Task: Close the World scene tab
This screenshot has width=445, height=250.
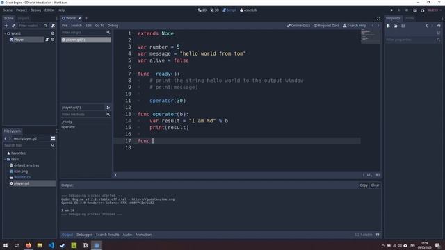Action: (80, 19)
